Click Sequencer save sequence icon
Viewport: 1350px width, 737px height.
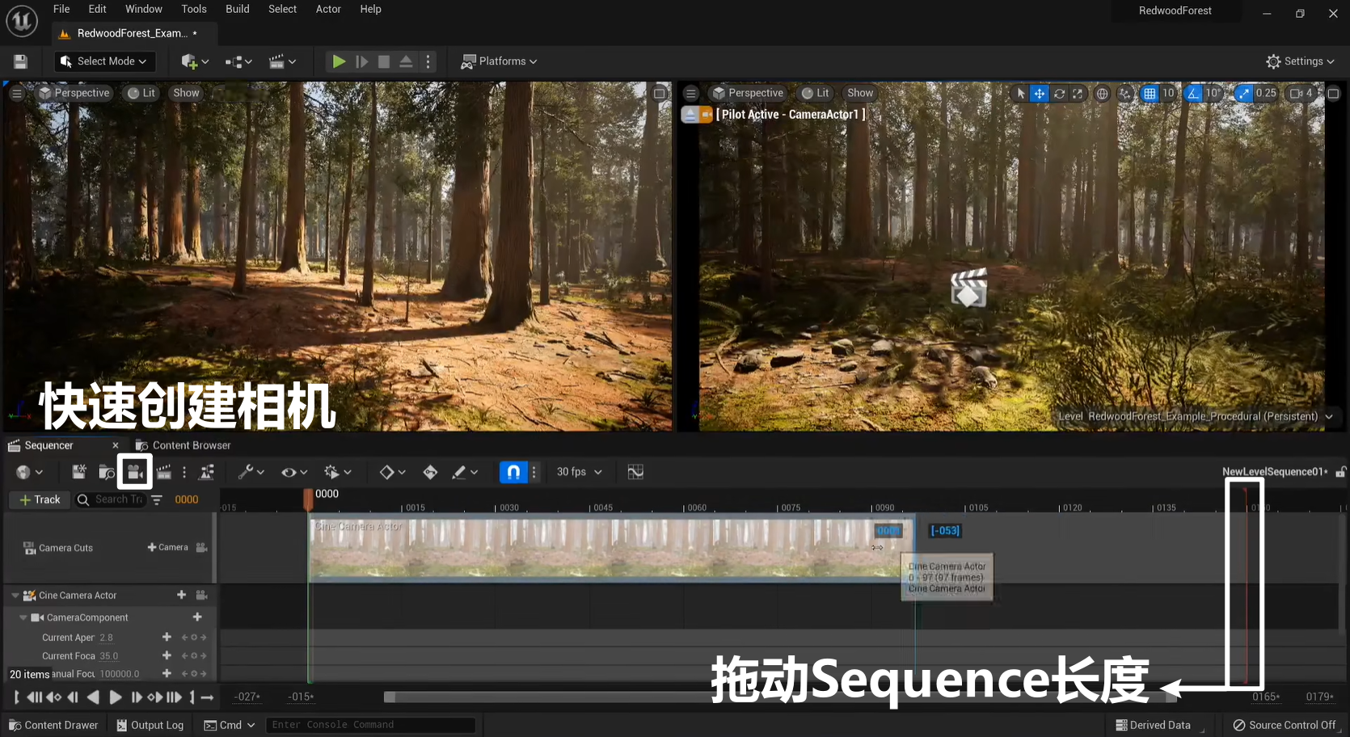click(x=78, y=472)
